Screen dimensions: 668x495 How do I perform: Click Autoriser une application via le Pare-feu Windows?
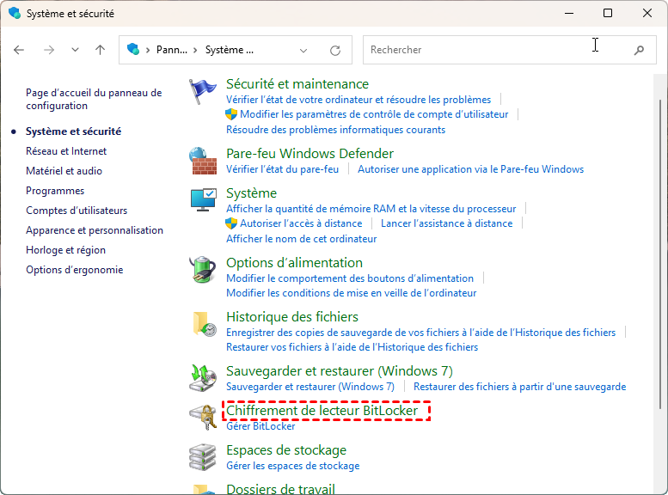coord(470,169)
